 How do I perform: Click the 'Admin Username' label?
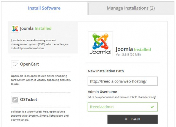[x=102, y=92]
